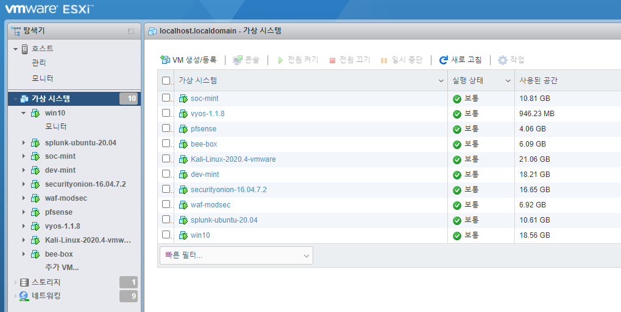Check the soc-mint row checkbox
This screenshot has height=312, width=621.
pos(166,98)
